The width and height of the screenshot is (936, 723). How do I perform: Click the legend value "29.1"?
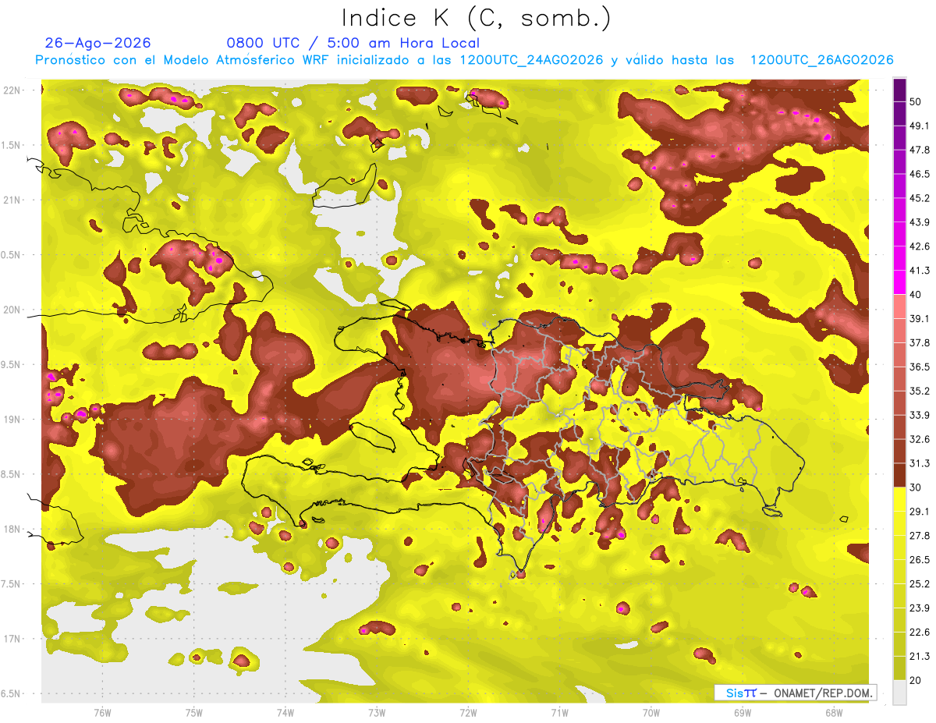click(x=920, y=511)
